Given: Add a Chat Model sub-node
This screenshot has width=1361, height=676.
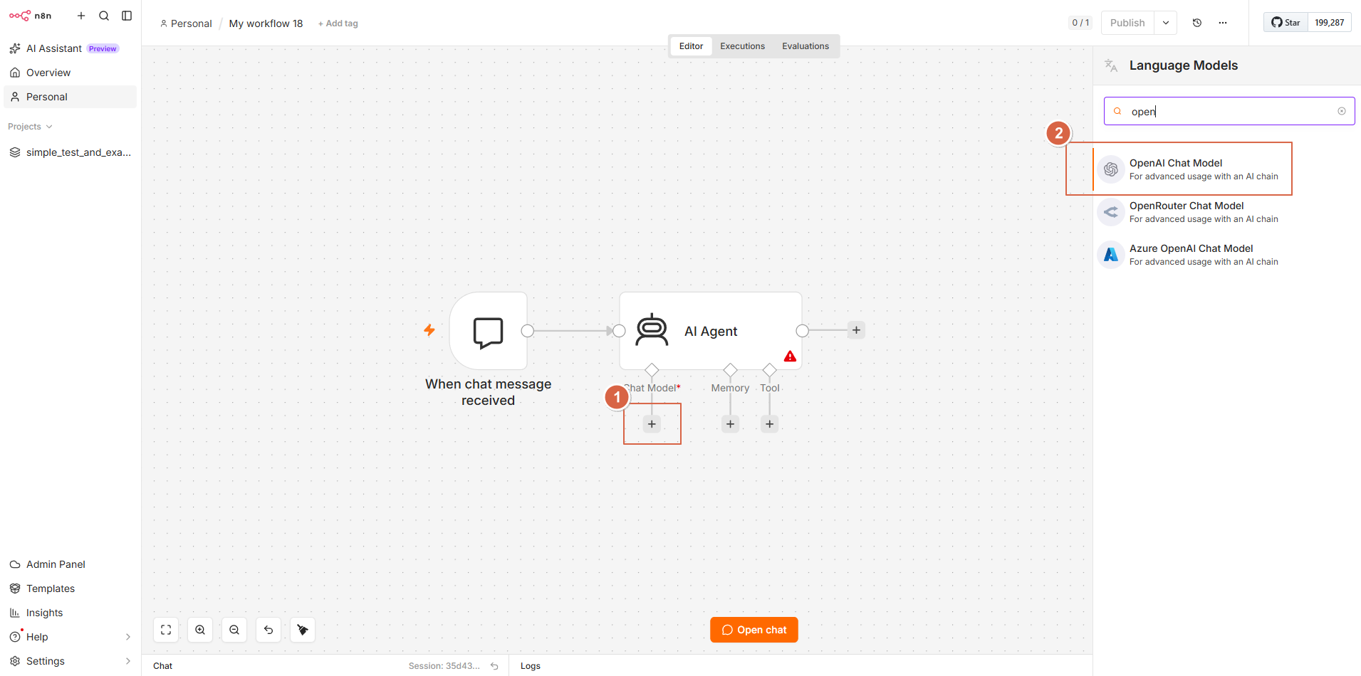Looking at the screenshot, I should (652, 424).
